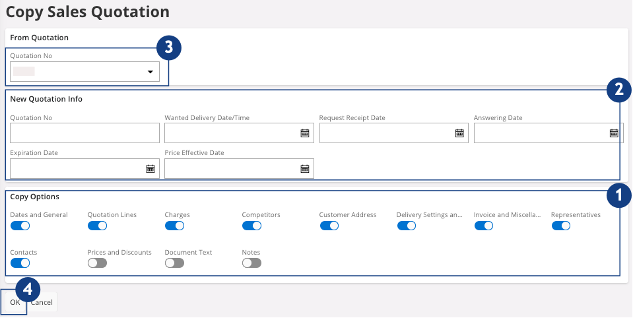Enable the Prices and Discounts toggle
This screenshot has height=318, width=633.
(x=97, y=263)
